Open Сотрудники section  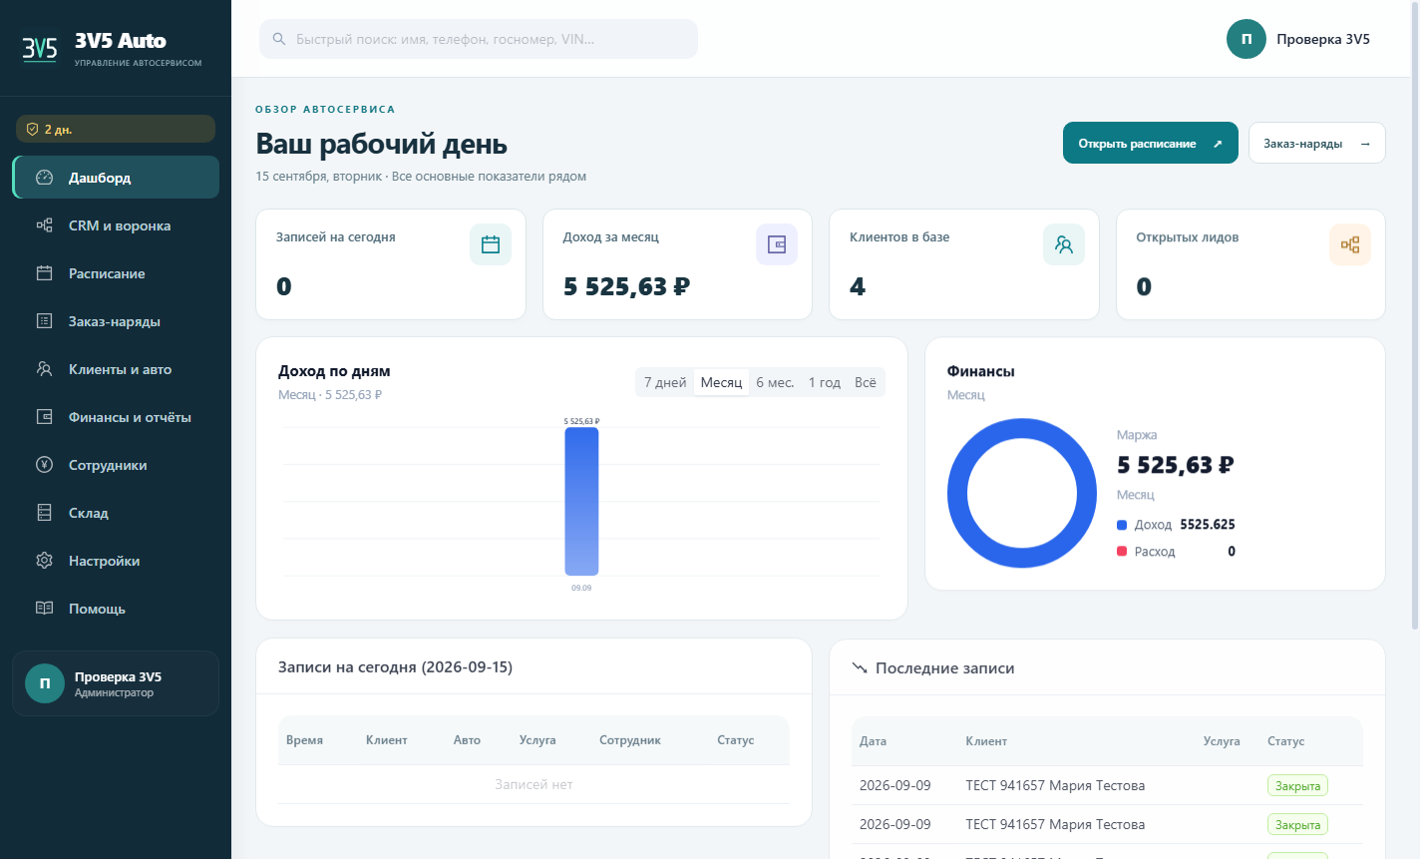[x=116, y=465]
